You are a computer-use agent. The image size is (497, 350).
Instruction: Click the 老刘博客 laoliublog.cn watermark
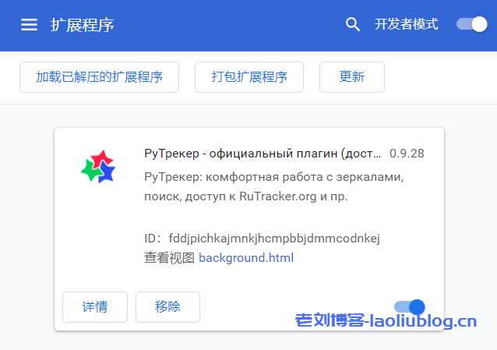click(386, 321)
